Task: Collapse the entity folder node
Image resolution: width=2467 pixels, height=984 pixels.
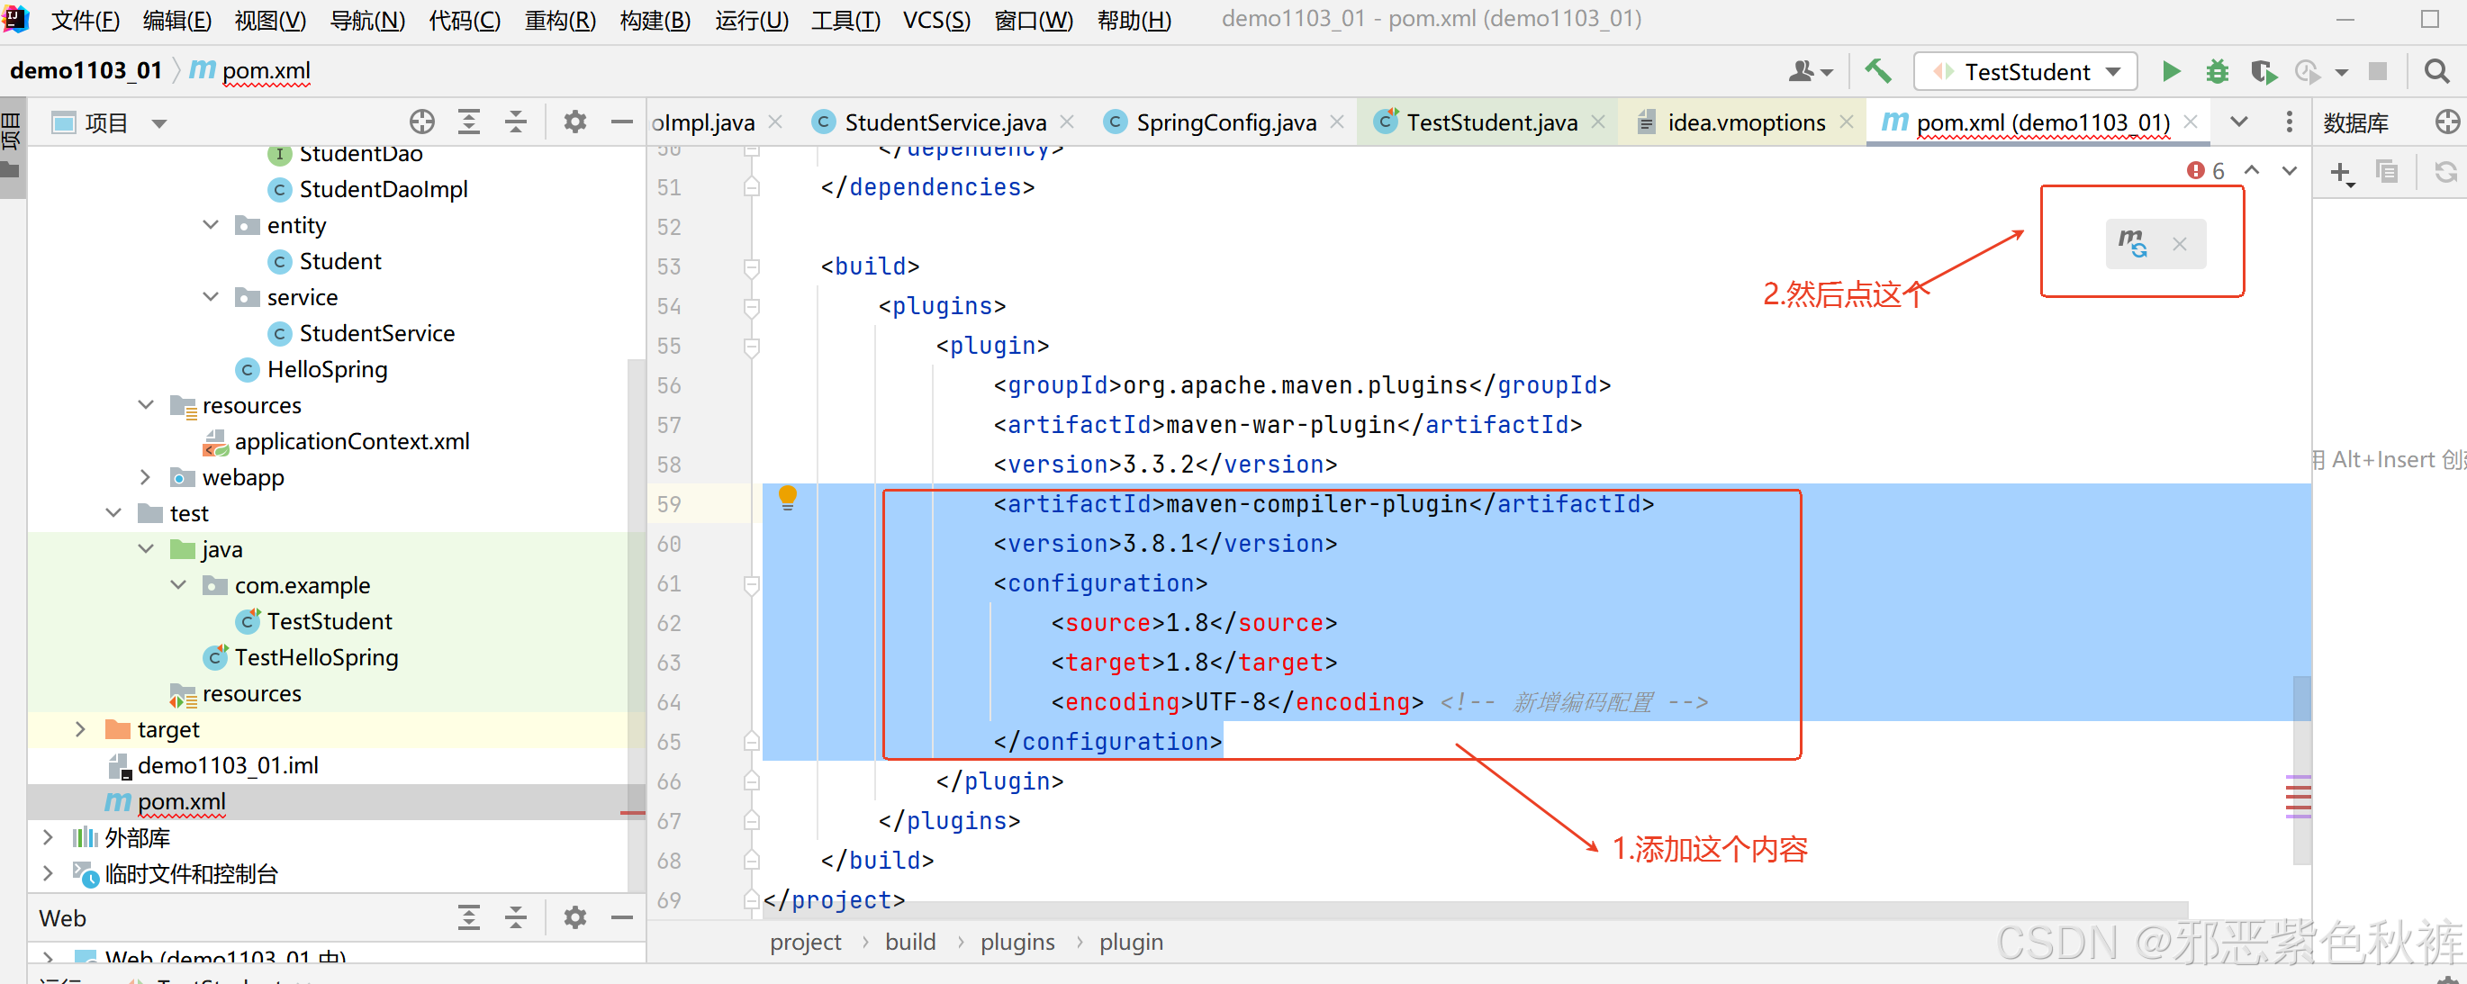Action: [x=211, y=225]
